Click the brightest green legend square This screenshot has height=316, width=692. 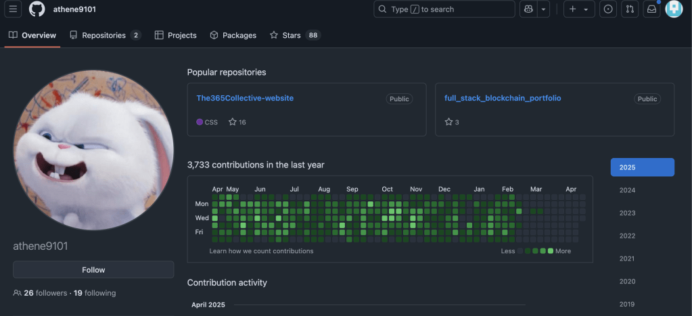click(x=551, y=251)
